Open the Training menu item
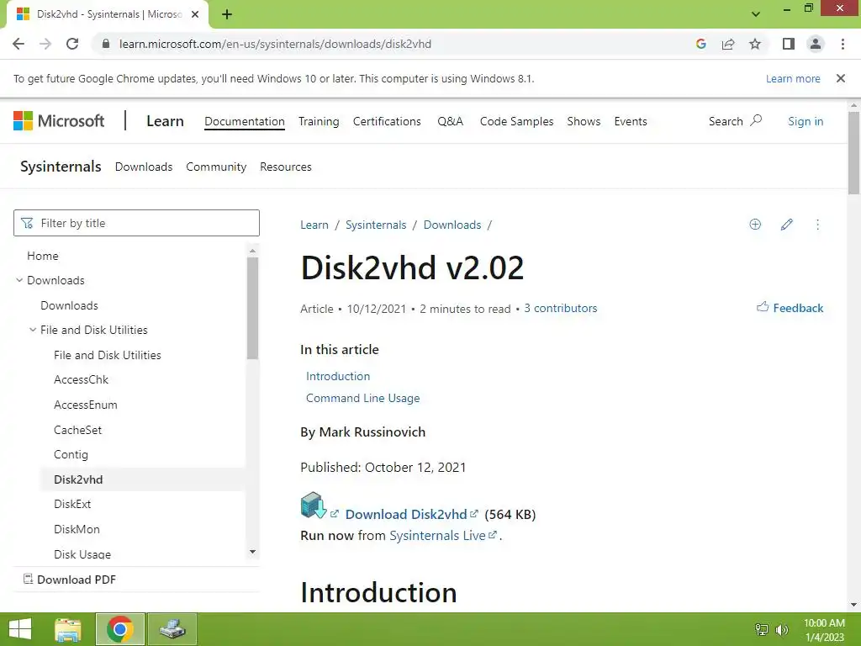Viewport: 861px width, 646px height. pyautogui.click(x=319, y=121)
